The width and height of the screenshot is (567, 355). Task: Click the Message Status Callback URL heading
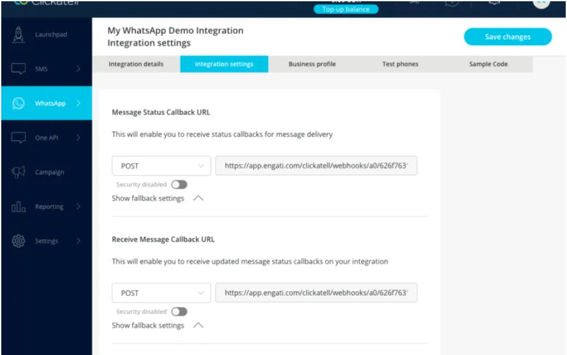coord(161,112)
